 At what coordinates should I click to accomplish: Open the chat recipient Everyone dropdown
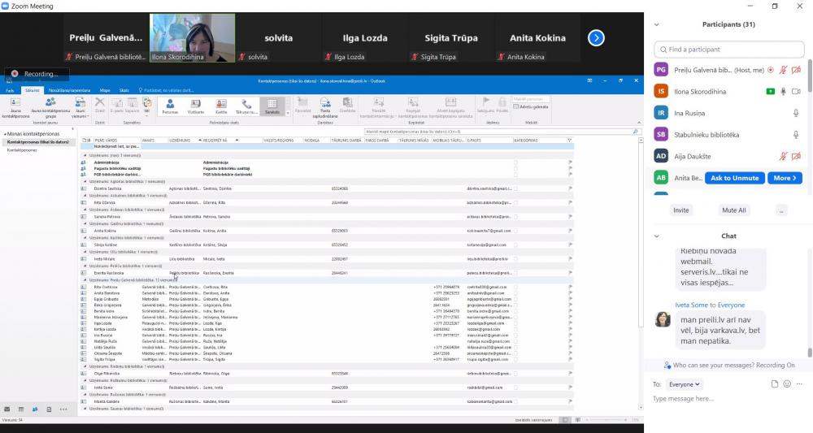pos(684,384)
